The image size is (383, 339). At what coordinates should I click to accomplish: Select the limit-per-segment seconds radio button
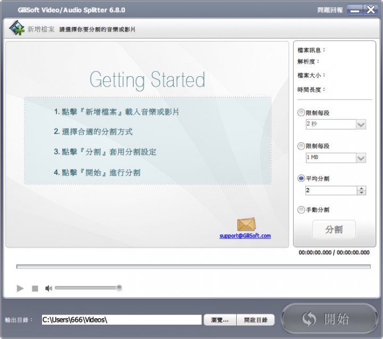pyautogui.click(x=301, y=113)
